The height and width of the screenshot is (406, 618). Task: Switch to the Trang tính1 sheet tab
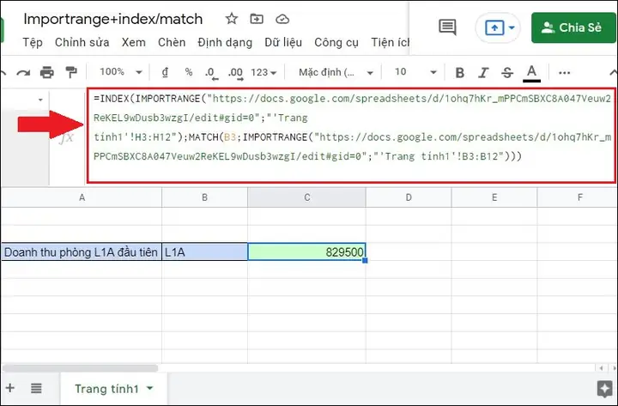[106, 389]
